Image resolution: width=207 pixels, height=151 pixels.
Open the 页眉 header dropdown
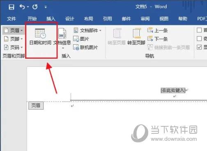point(14,30)
